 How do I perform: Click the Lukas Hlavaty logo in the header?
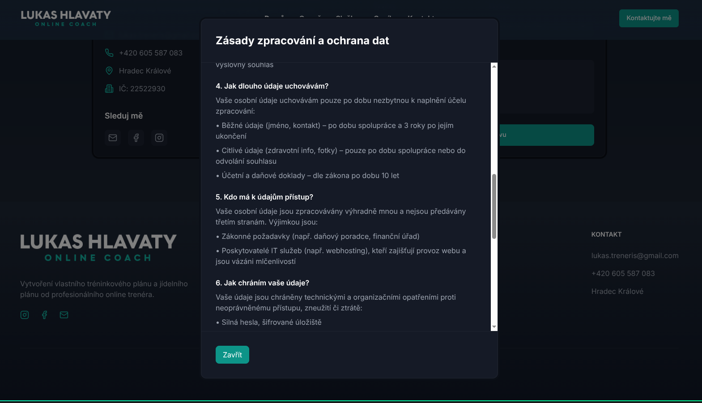coord(66,18)
